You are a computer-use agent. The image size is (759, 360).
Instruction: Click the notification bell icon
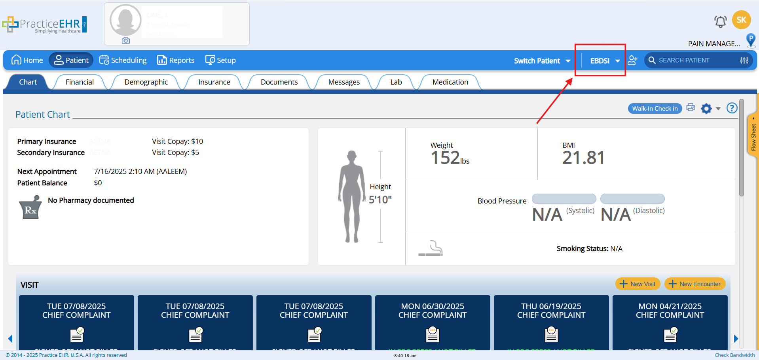[x=720, y=21]
